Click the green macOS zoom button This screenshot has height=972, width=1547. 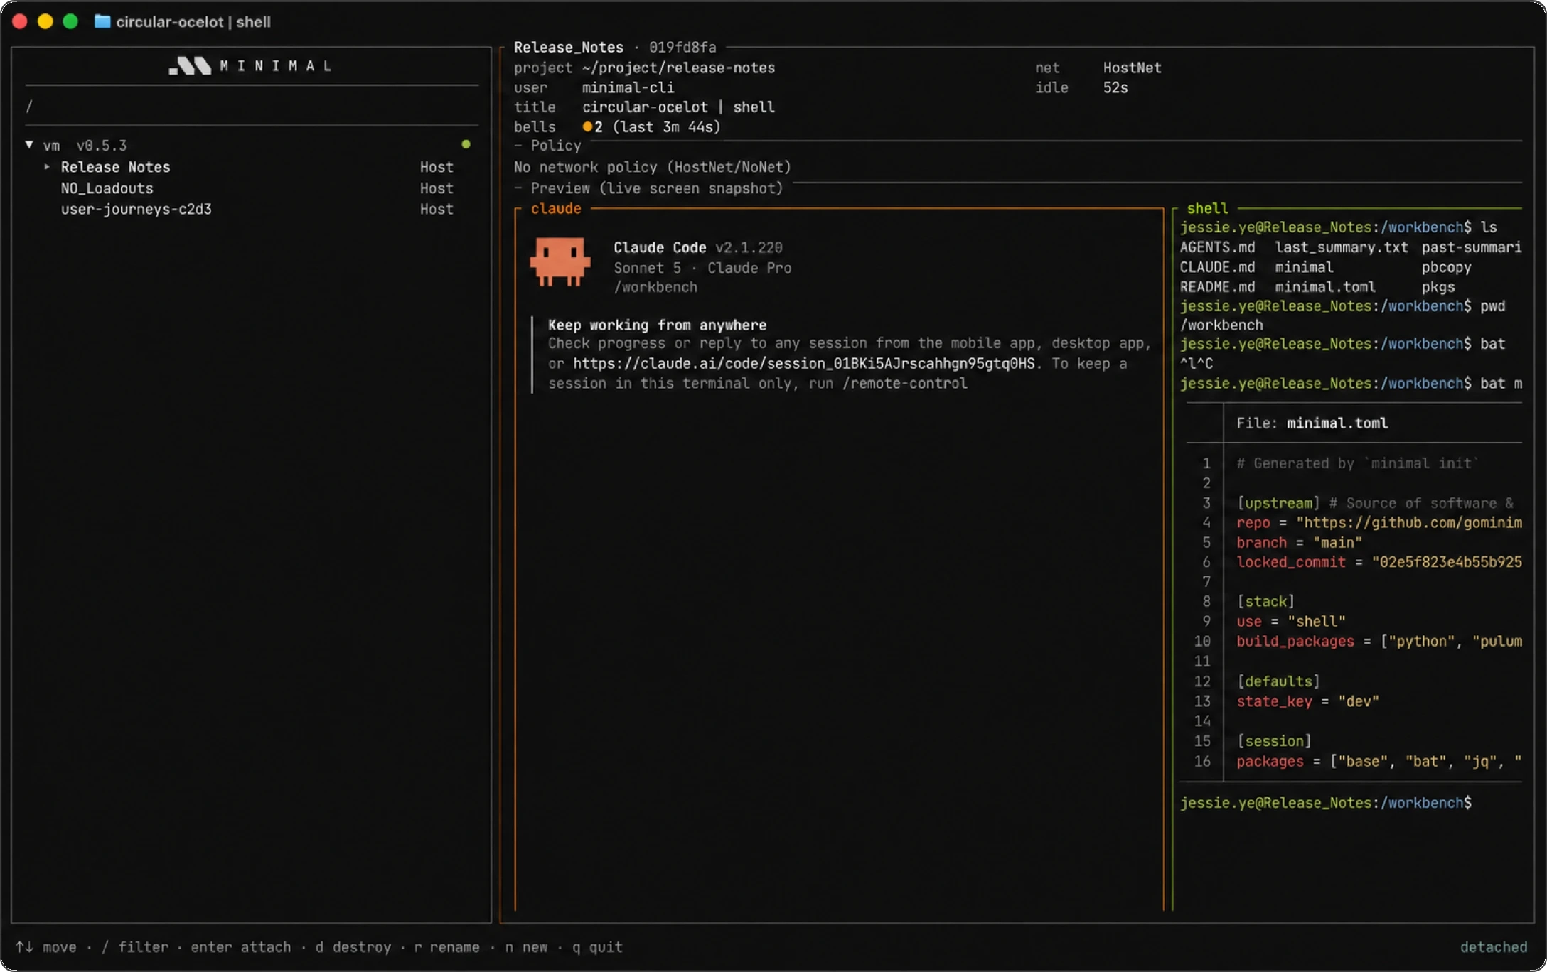click(x=70, y=21)
